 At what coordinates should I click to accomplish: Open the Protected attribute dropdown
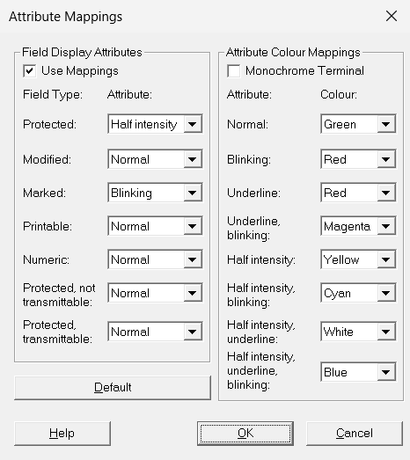point(155,124)
